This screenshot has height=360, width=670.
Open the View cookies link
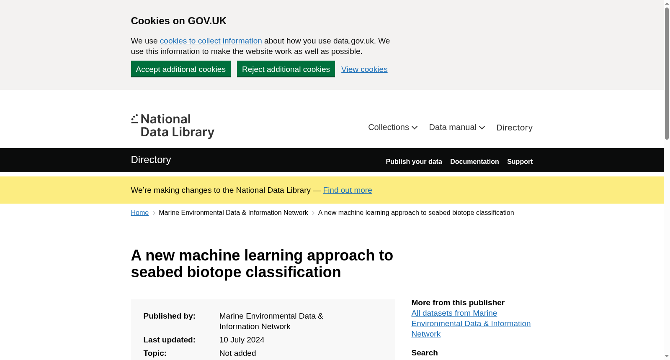coord(364,69)
